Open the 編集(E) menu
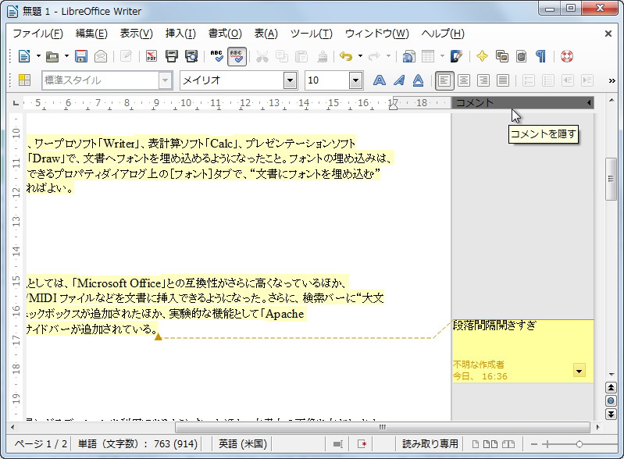 click(91, 34)
